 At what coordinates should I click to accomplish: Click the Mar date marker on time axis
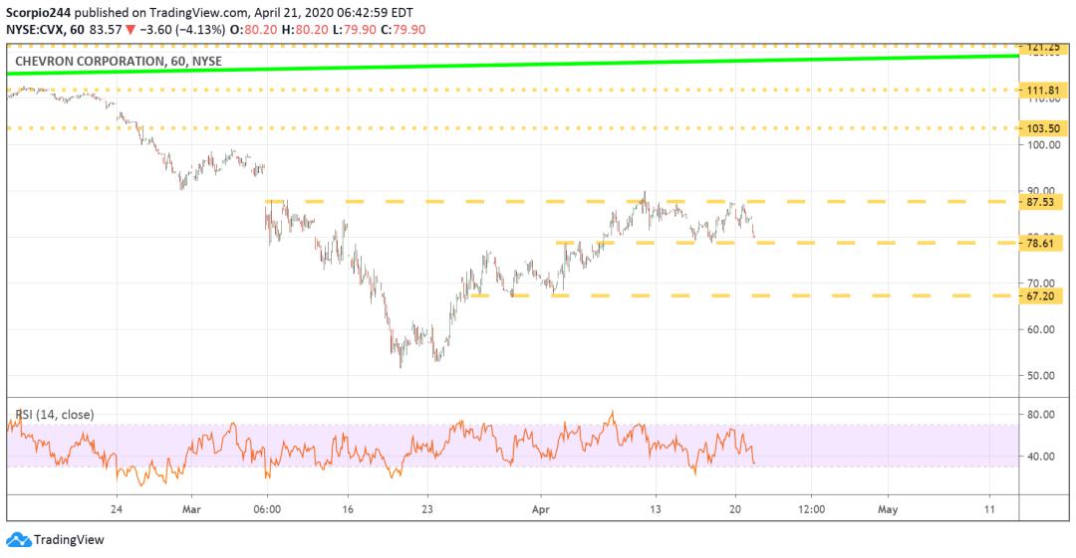191,509
